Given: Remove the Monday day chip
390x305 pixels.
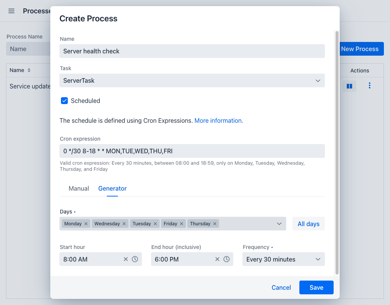Looking at the screenshot, I should tap(86, 223).
